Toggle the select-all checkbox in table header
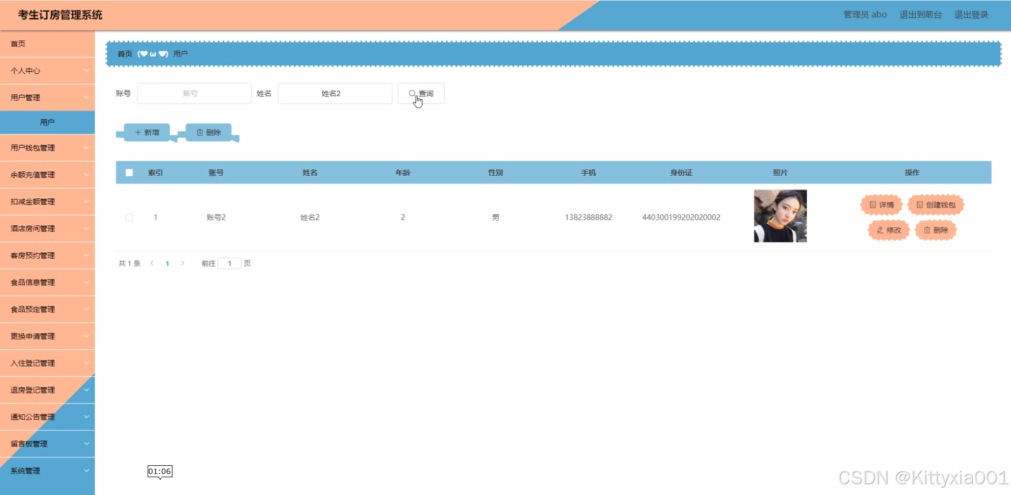 pos(129,173)
